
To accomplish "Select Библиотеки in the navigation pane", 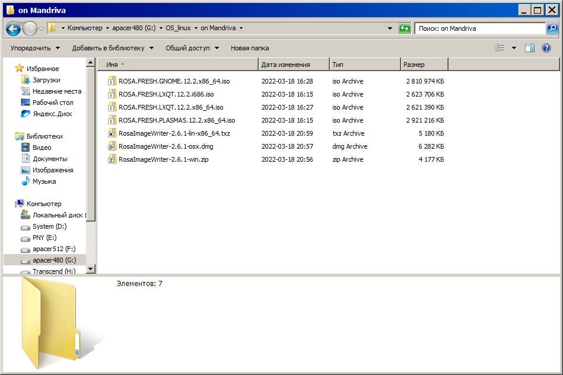I will [x=44, y=136].
